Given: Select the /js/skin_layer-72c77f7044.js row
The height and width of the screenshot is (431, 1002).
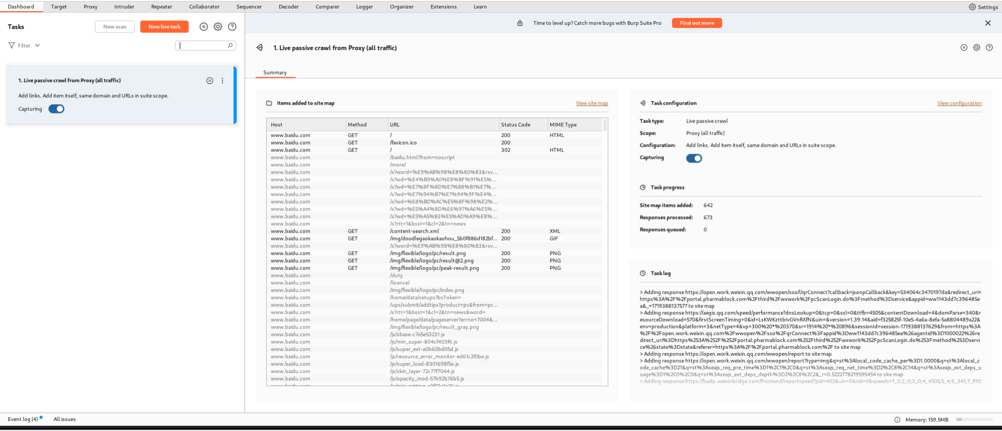Looking at the screenshot, I should 435,371.
